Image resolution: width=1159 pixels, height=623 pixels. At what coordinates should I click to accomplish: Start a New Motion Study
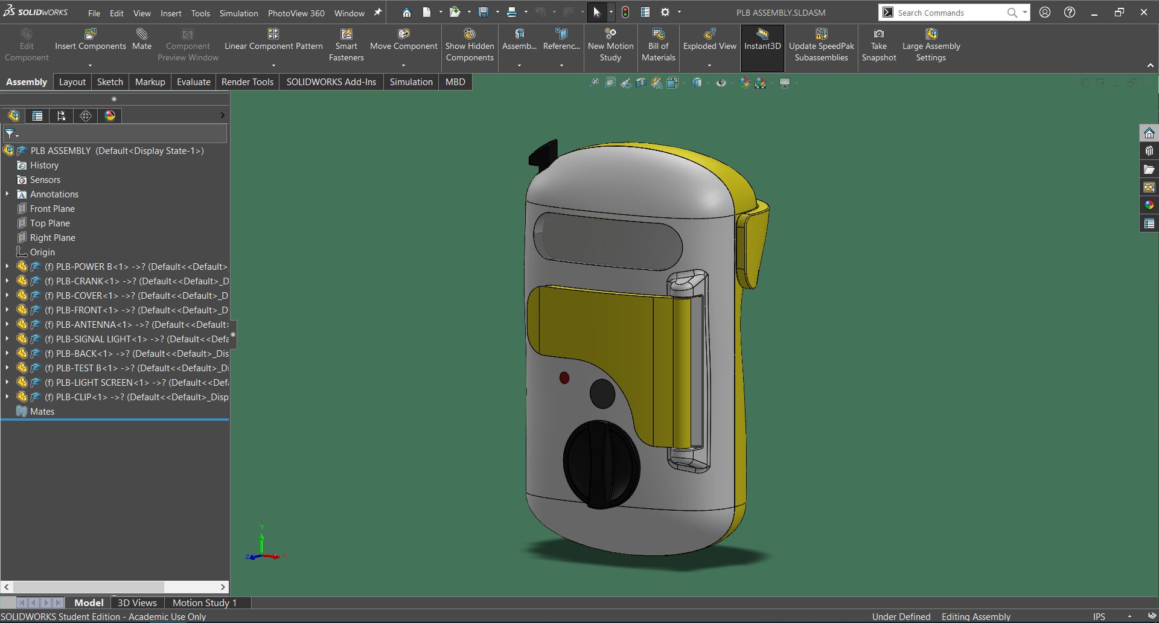pyautogui.click(x=610, y=45)
